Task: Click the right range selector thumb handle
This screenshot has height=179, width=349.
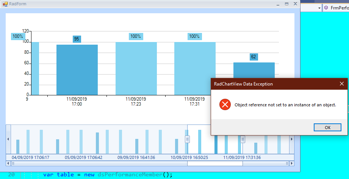Action: tap(243, 139)
